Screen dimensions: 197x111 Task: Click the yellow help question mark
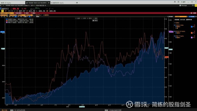tap(196, 5)
